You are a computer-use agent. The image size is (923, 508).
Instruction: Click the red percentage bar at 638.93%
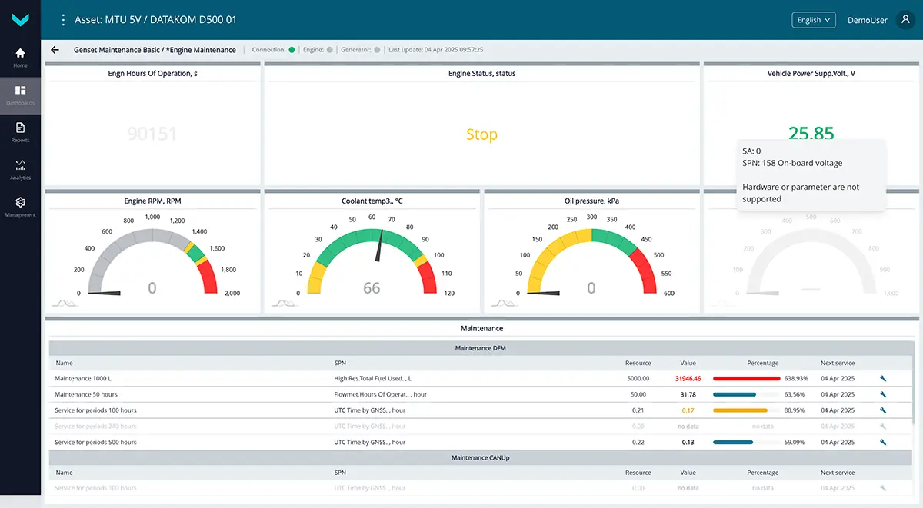[746, 379]
